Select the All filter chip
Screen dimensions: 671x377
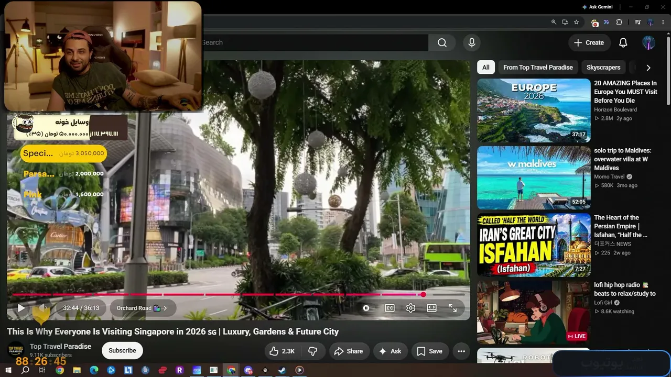pyautogui.click(x=486, y=67)
